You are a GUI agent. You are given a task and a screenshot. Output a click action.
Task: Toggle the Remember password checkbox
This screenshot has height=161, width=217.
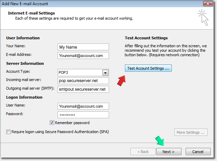[52, 123]
